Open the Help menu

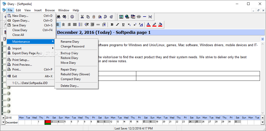[76, 10]
